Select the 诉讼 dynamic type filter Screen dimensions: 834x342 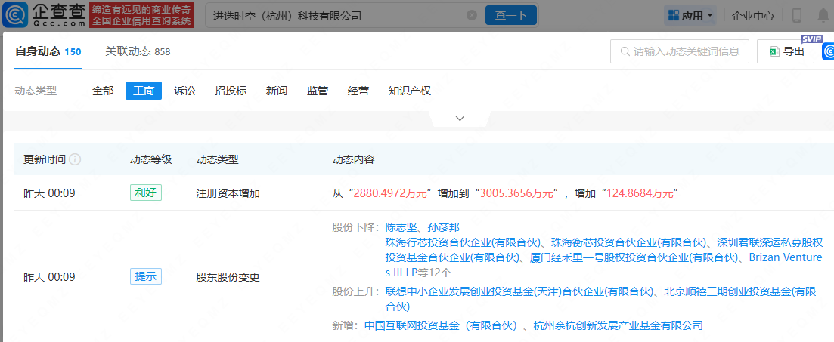click(x=184, y=91)
